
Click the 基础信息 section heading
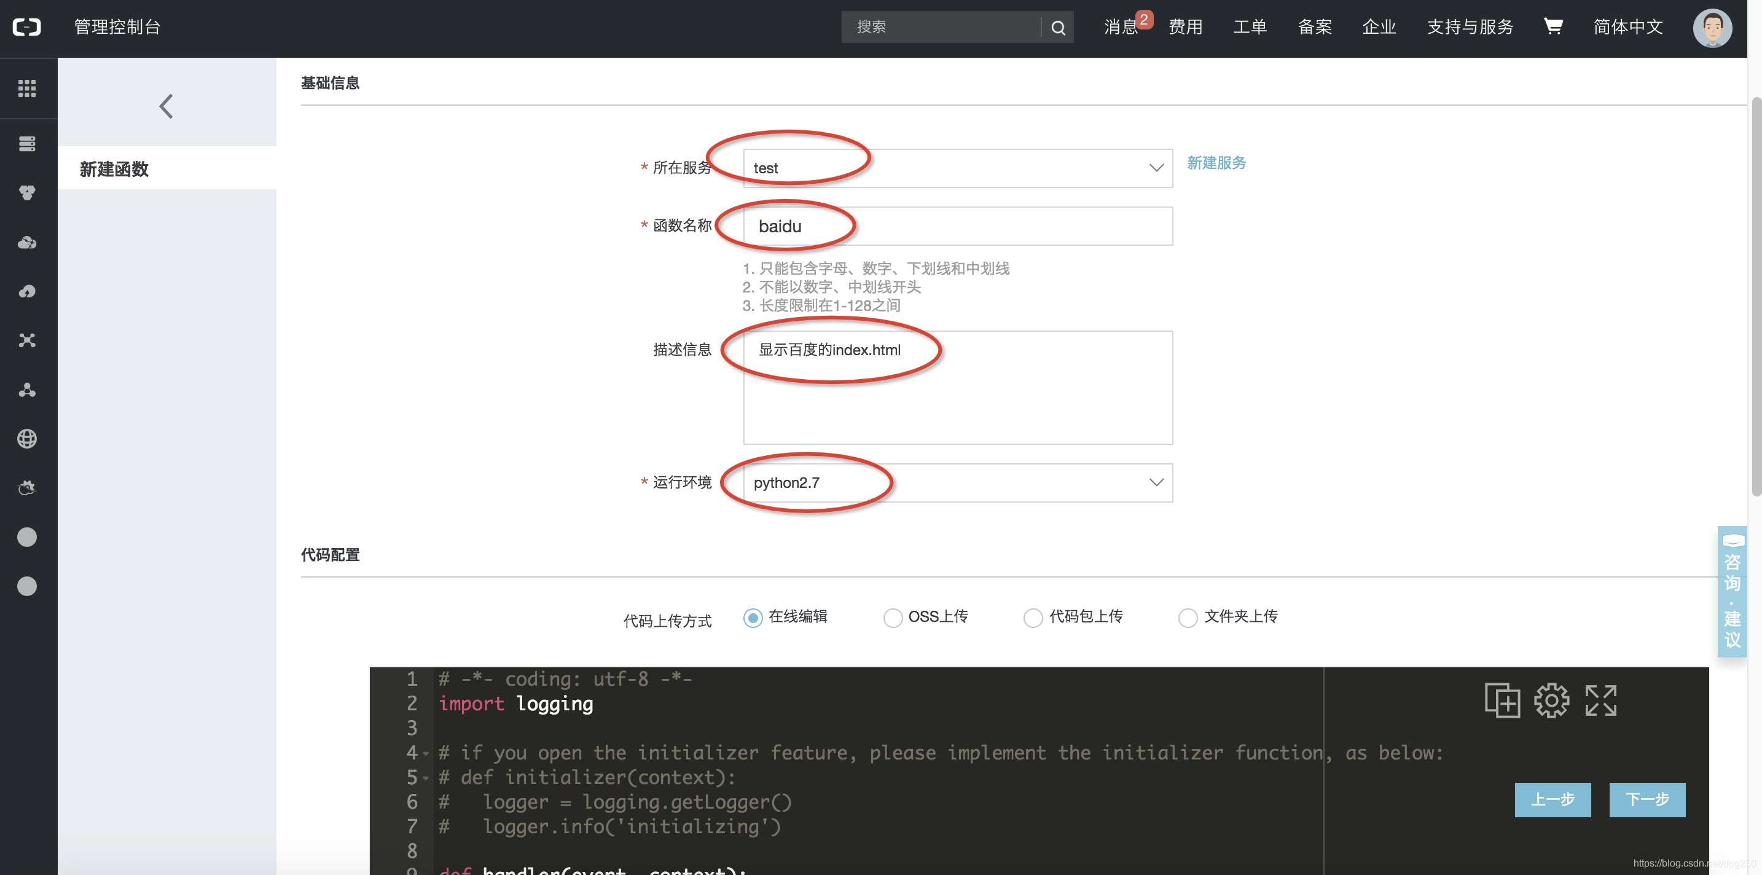pos(330,83)
